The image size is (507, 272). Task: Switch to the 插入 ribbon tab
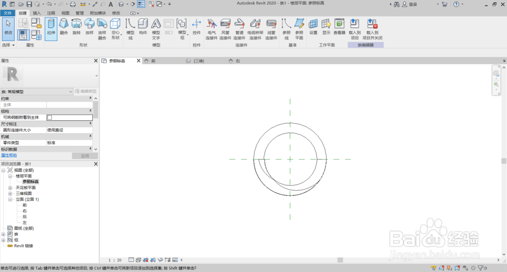[x=37, y=13]
